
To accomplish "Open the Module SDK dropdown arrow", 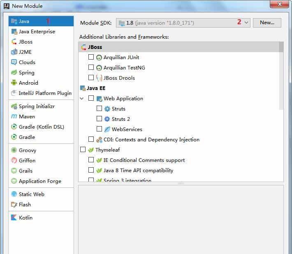I will click(x=246, y=23).
